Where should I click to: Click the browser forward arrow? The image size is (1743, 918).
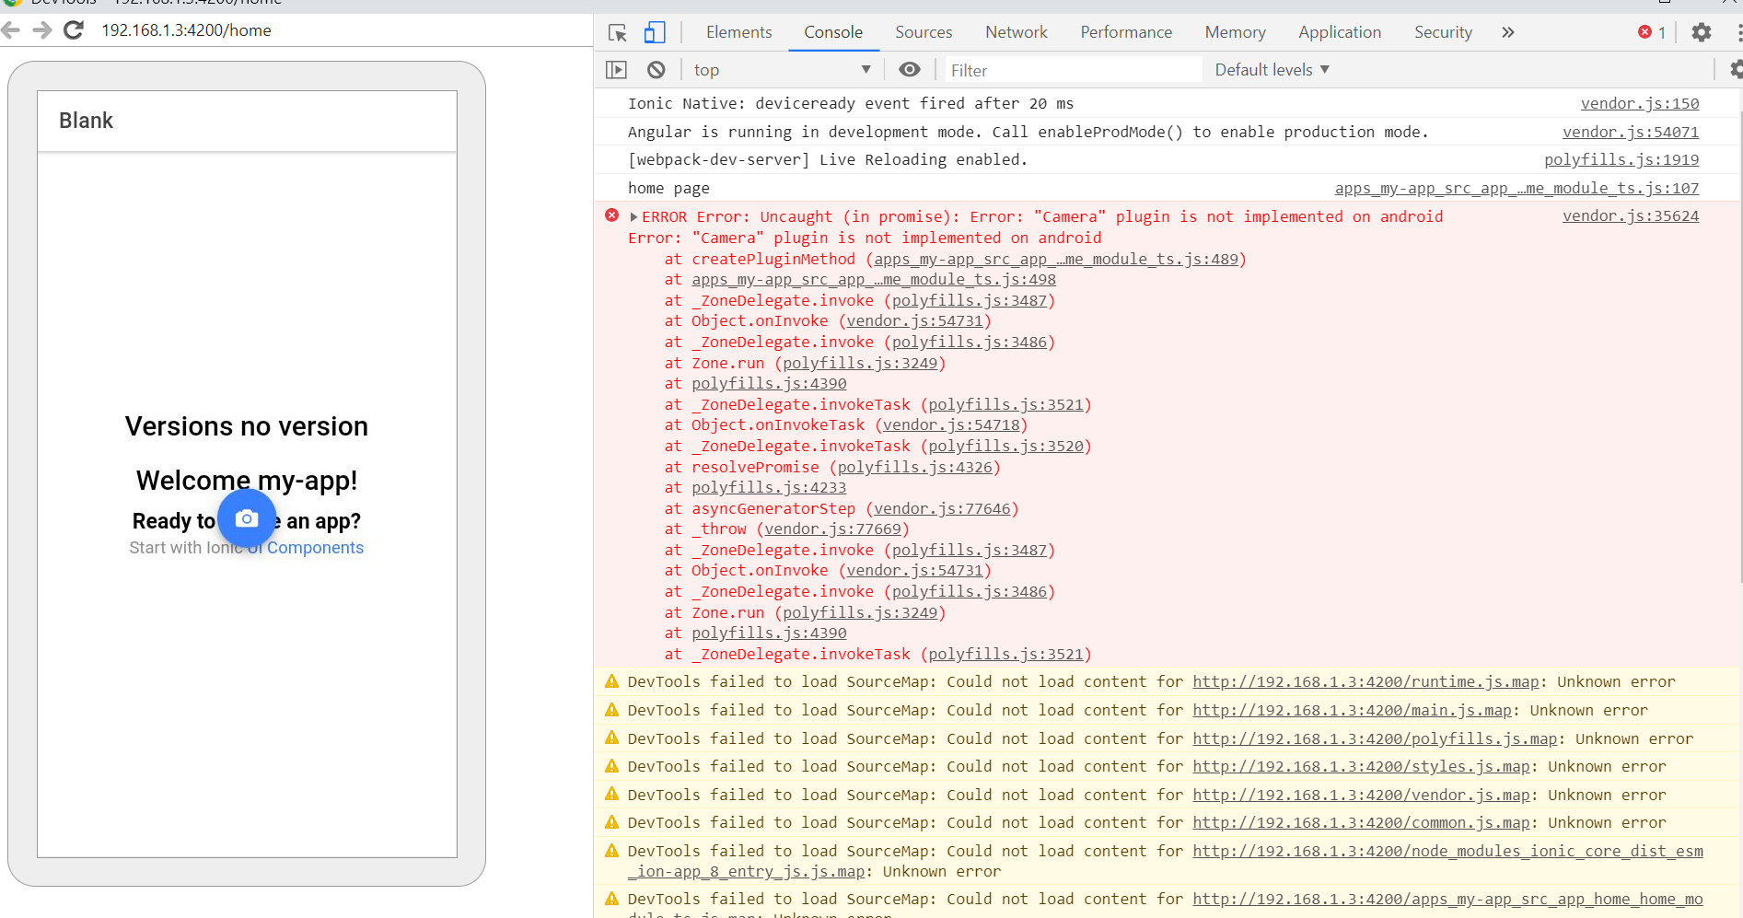42,30
